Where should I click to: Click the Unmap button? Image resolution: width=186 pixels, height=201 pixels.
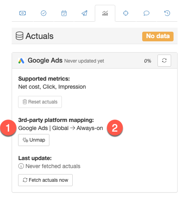point(34,140)
